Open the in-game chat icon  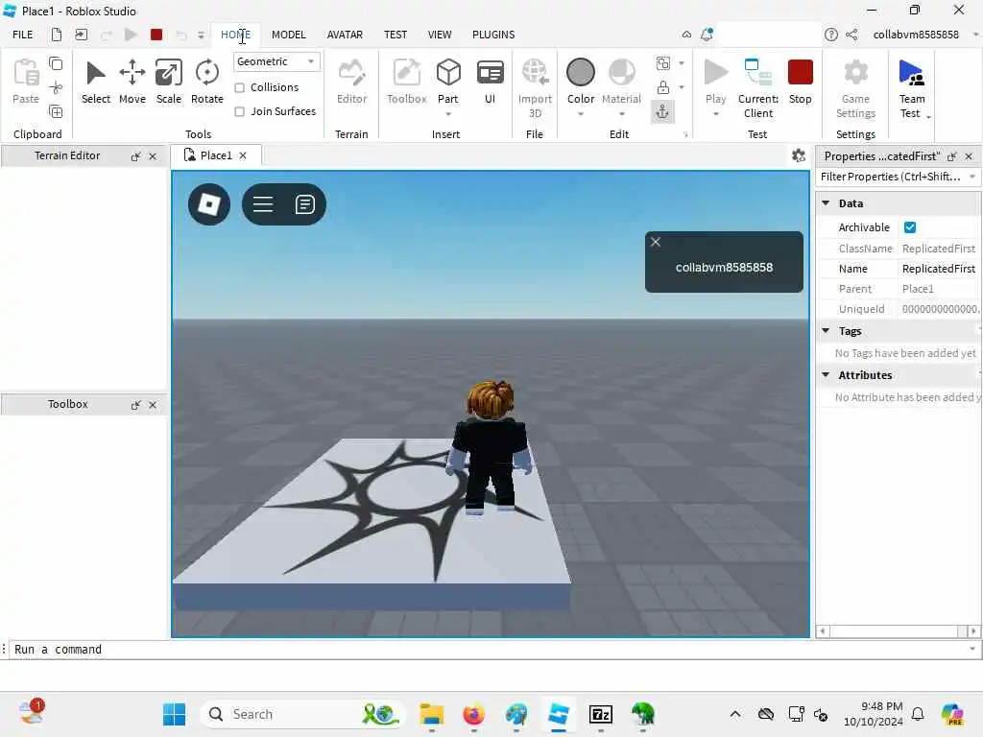(x=304, y=204)
